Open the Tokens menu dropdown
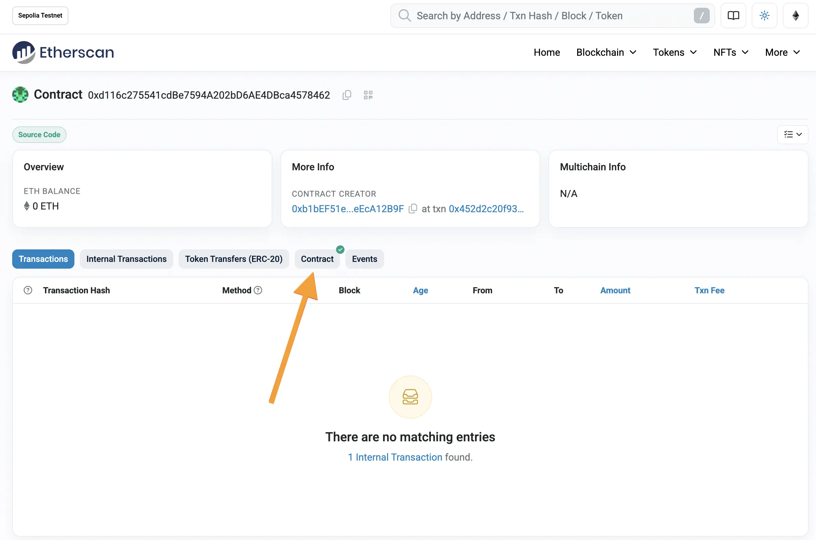 click(674, 52)
